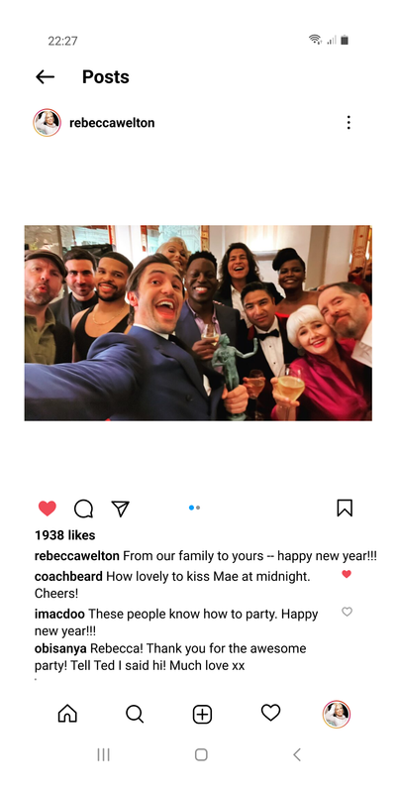Open recent apps with Android navigation bars
398x793 pixels.
[x=104, y=754]
